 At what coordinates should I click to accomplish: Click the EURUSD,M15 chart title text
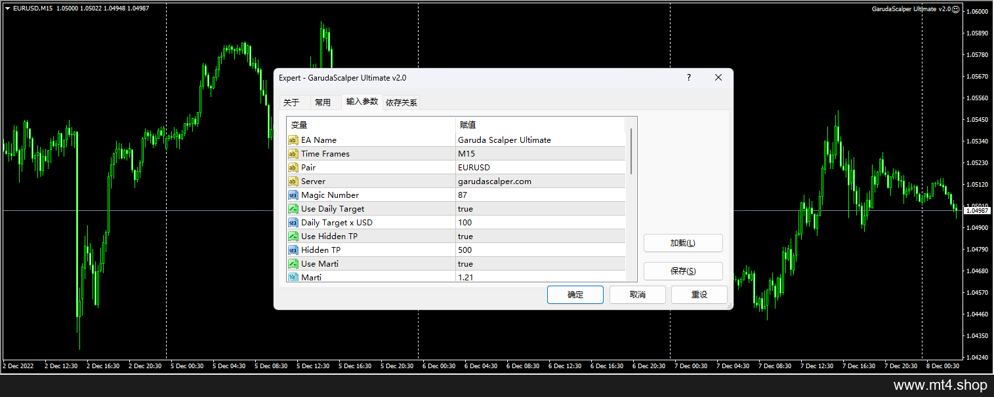coord(33,8)
